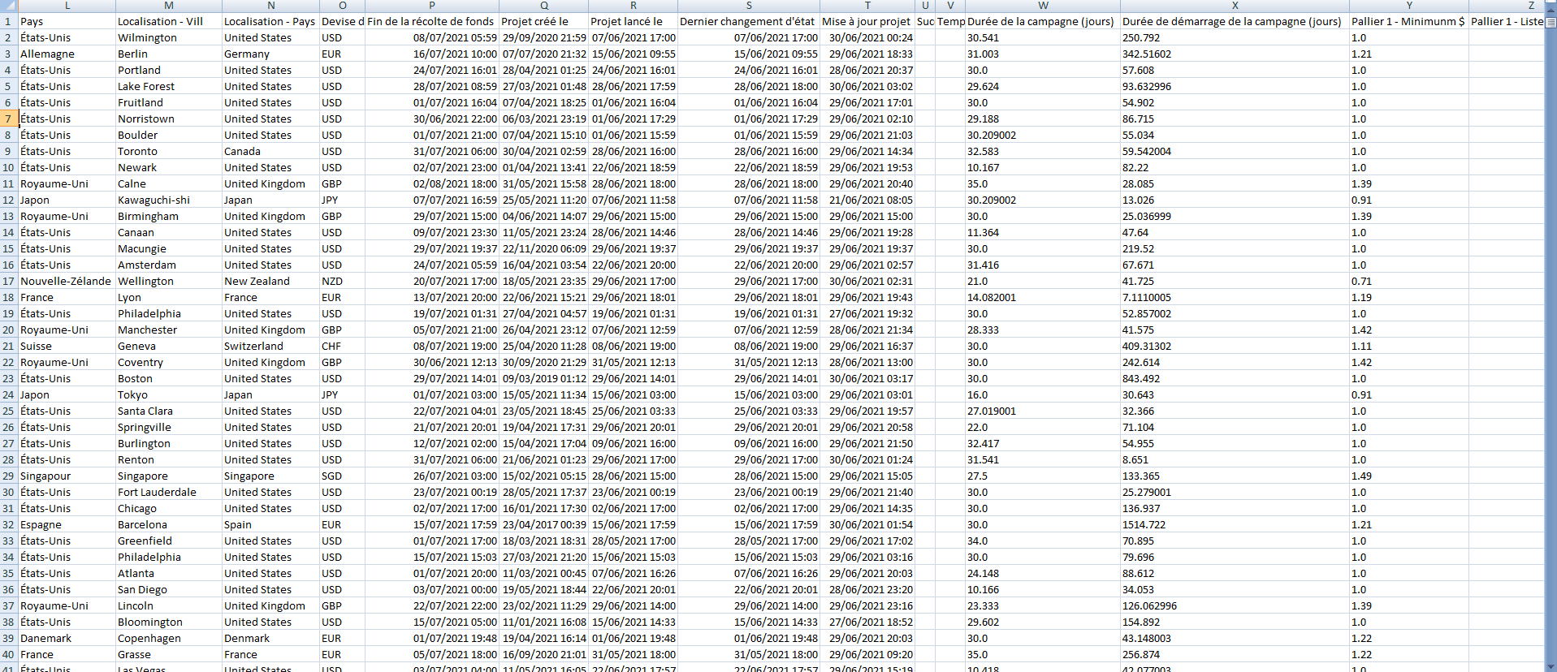Select the 'Fort Lauderdale' cell
Screen dimensions: 1557x672
click(x=169, y=492)
